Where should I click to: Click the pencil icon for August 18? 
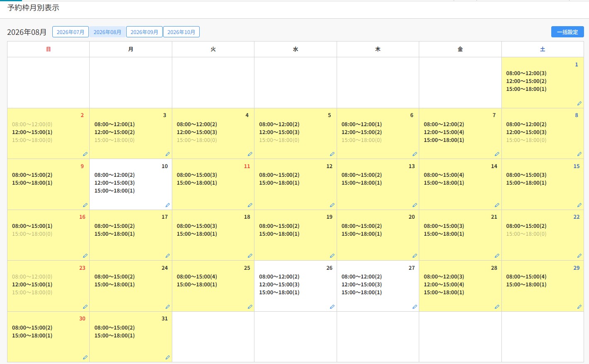pyautogui.click(x=250, y=256)
